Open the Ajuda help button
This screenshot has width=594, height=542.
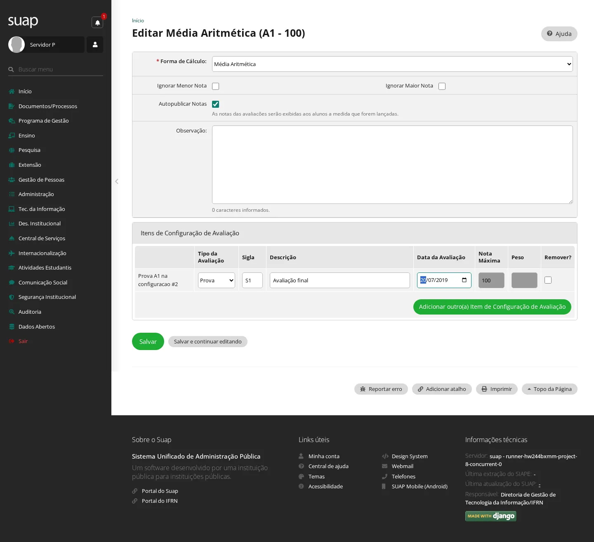pyautogui.click(x=559, y=34)
